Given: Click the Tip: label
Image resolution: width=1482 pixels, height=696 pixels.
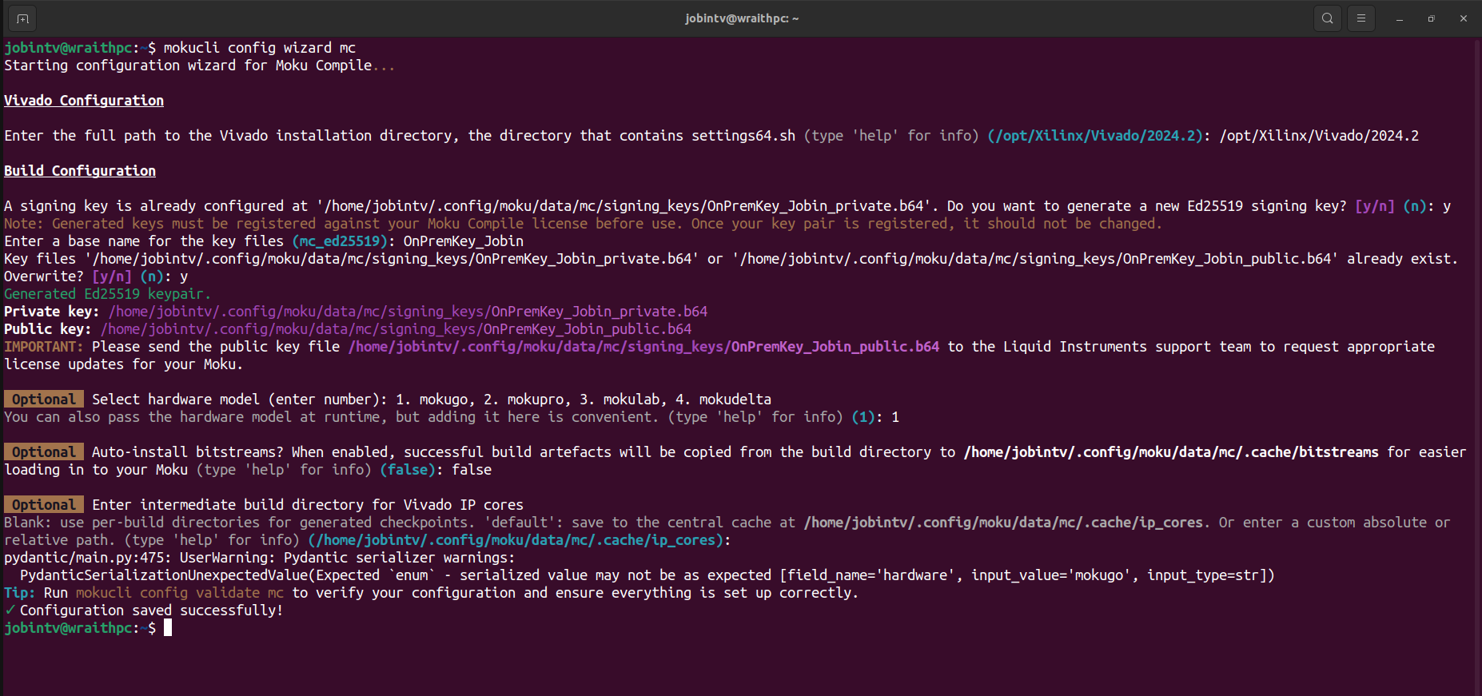Looking at the screenshot, I should [19, 593].
